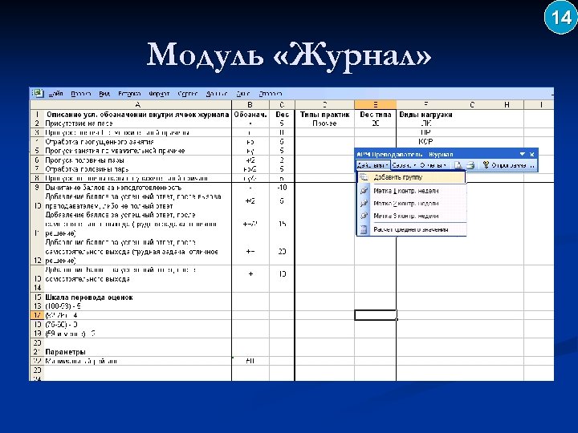Screen dimensions: 578x433
Task: Open the Сервис menu
Action: tap(188, 94)
